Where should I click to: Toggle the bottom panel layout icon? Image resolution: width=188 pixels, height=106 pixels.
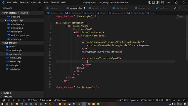[x=153, y=2]
